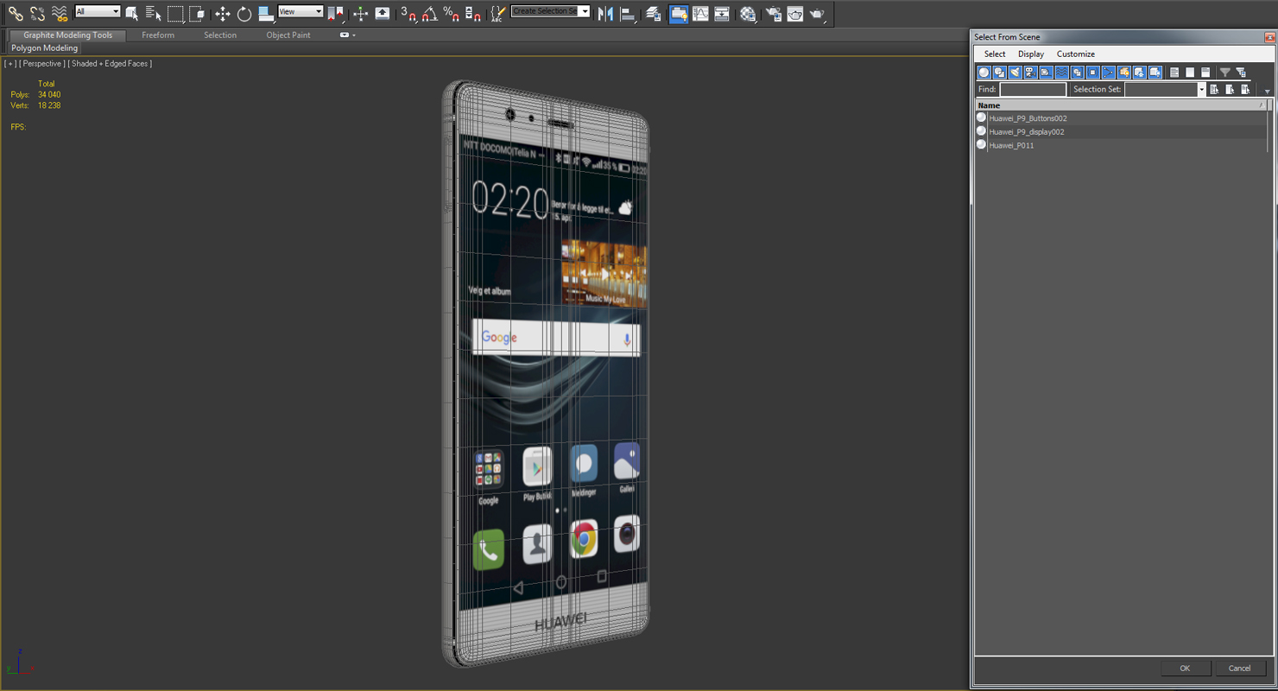Open the Select menu in Select From Scene
This screenshot has height=691, width=1278.
(x=995, y=54)
